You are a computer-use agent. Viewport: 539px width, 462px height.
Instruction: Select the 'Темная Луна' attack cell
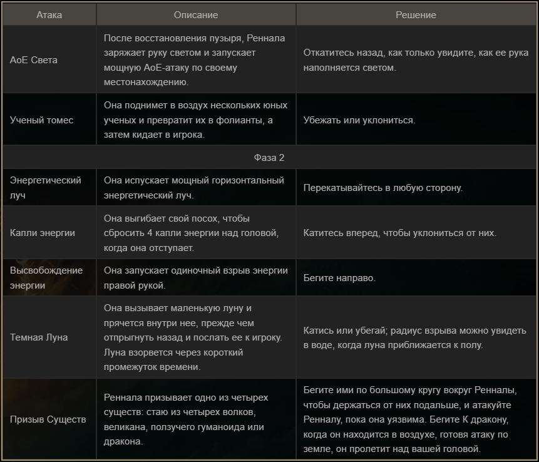coord(39,337)
